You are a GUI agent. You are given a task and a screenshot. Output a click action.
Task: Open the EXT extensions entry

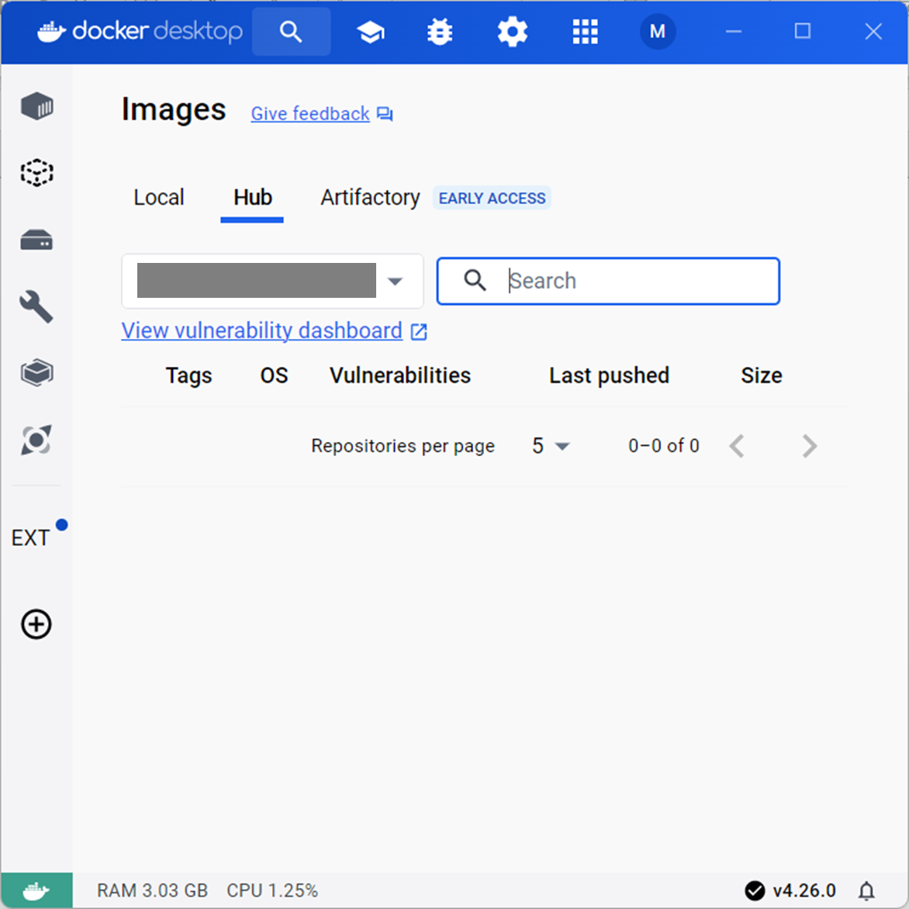pos(31,537)
